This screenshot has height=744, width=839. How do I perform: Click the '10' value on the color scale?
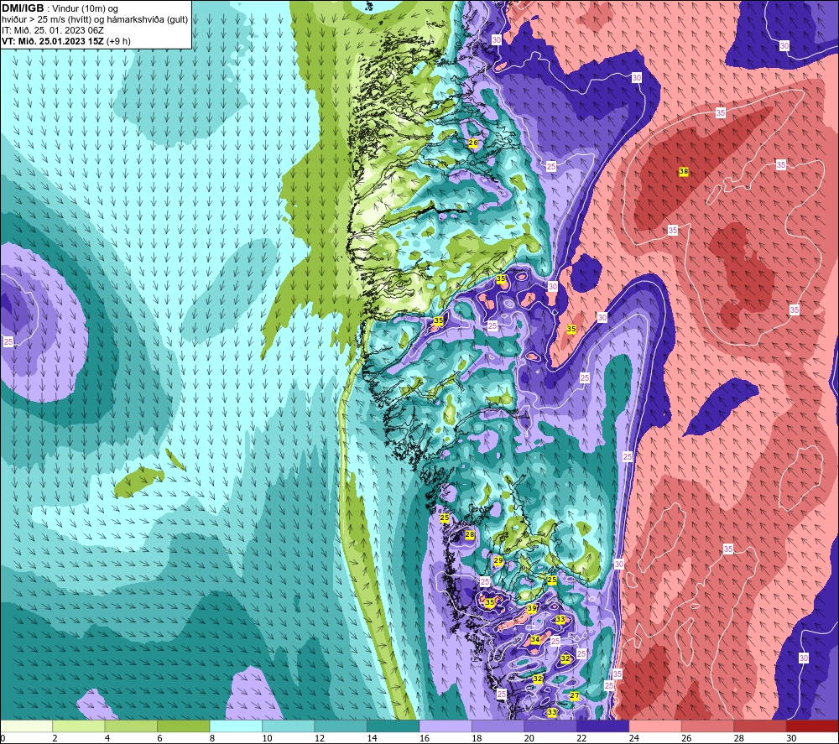(267, 738)
